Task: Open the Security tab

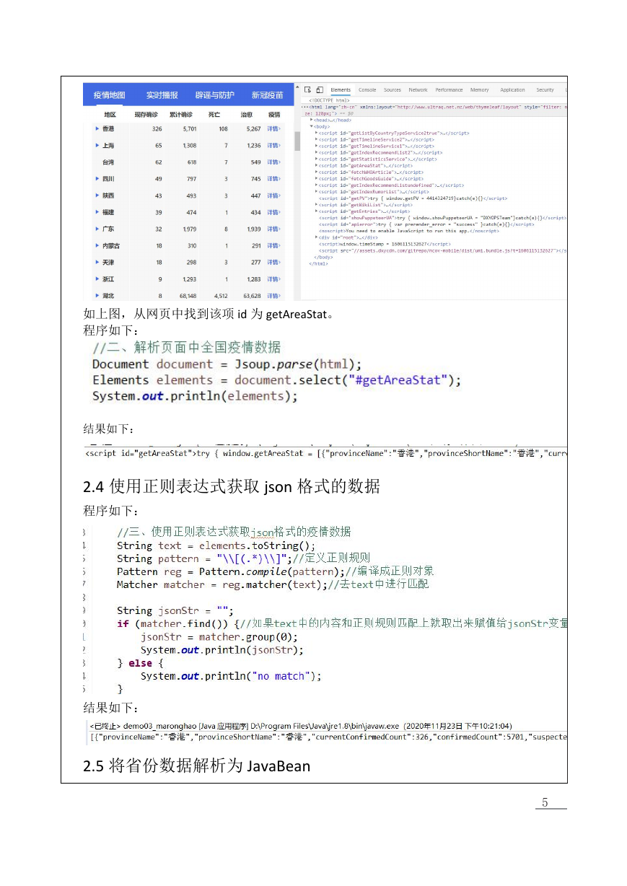Action: (x=545, y=90)
